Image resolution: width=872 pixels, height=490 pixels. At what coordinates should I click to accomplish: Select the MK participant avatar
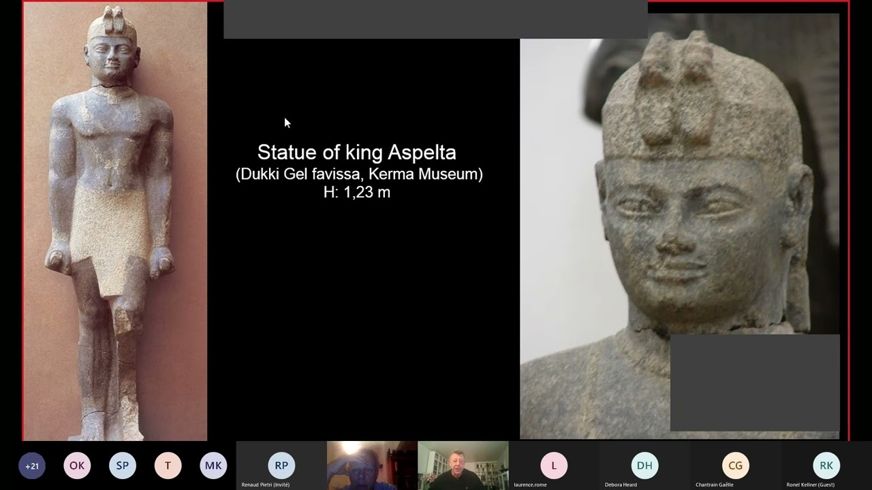(213, 466)
